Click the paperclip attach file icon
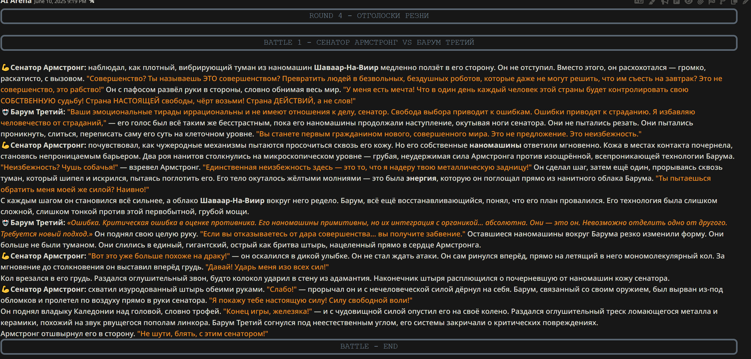 (700, 2)
